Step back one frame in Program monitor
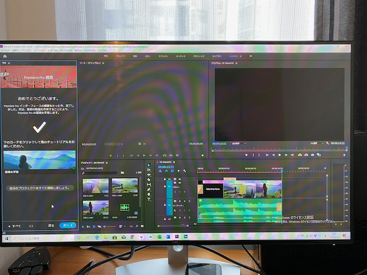The height and width of the screenshot is (275, 367). coord(273,155)
